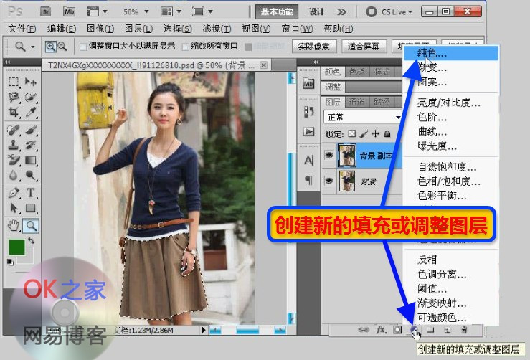Select the Eyedropper tool
The image size is (530, 360).
[30, 112]
